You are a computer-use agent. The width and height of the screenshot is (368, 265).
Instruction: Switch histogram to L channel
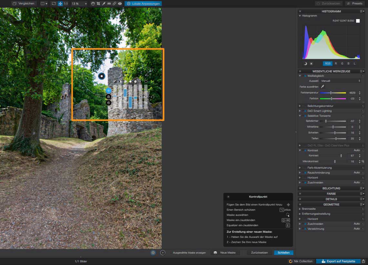[x=354, y=64]
